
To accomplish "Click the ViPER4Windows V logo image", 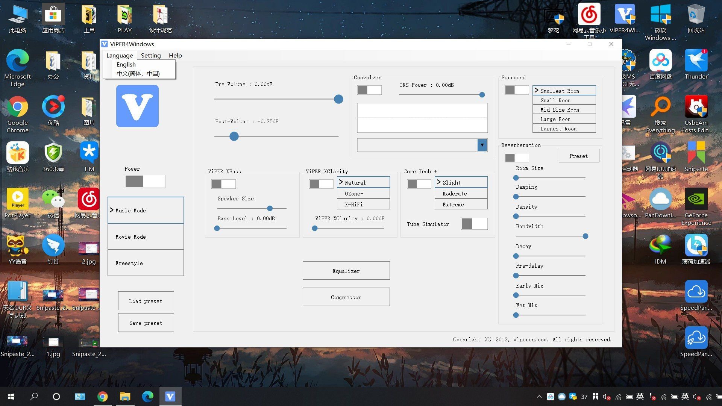I will click(x=137, y=106).
